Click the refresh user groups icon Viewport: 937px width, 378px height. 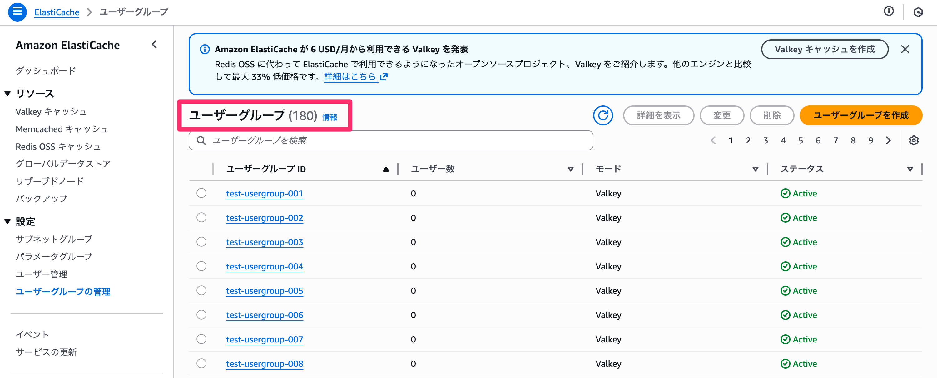tap(603, 115)
